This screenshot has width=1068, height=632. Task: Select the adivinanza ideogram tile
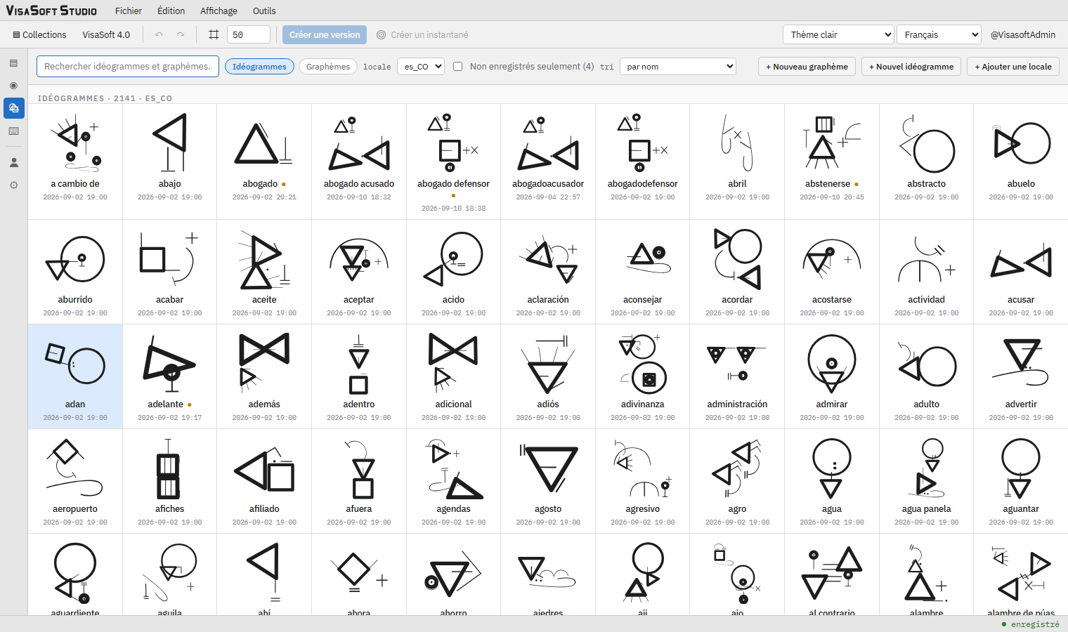coord(643,376)
